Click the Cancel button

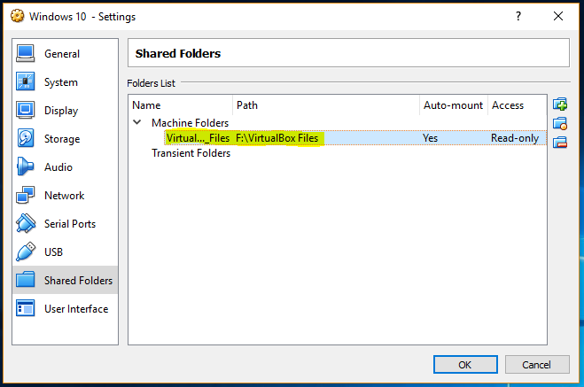(536, 364)
